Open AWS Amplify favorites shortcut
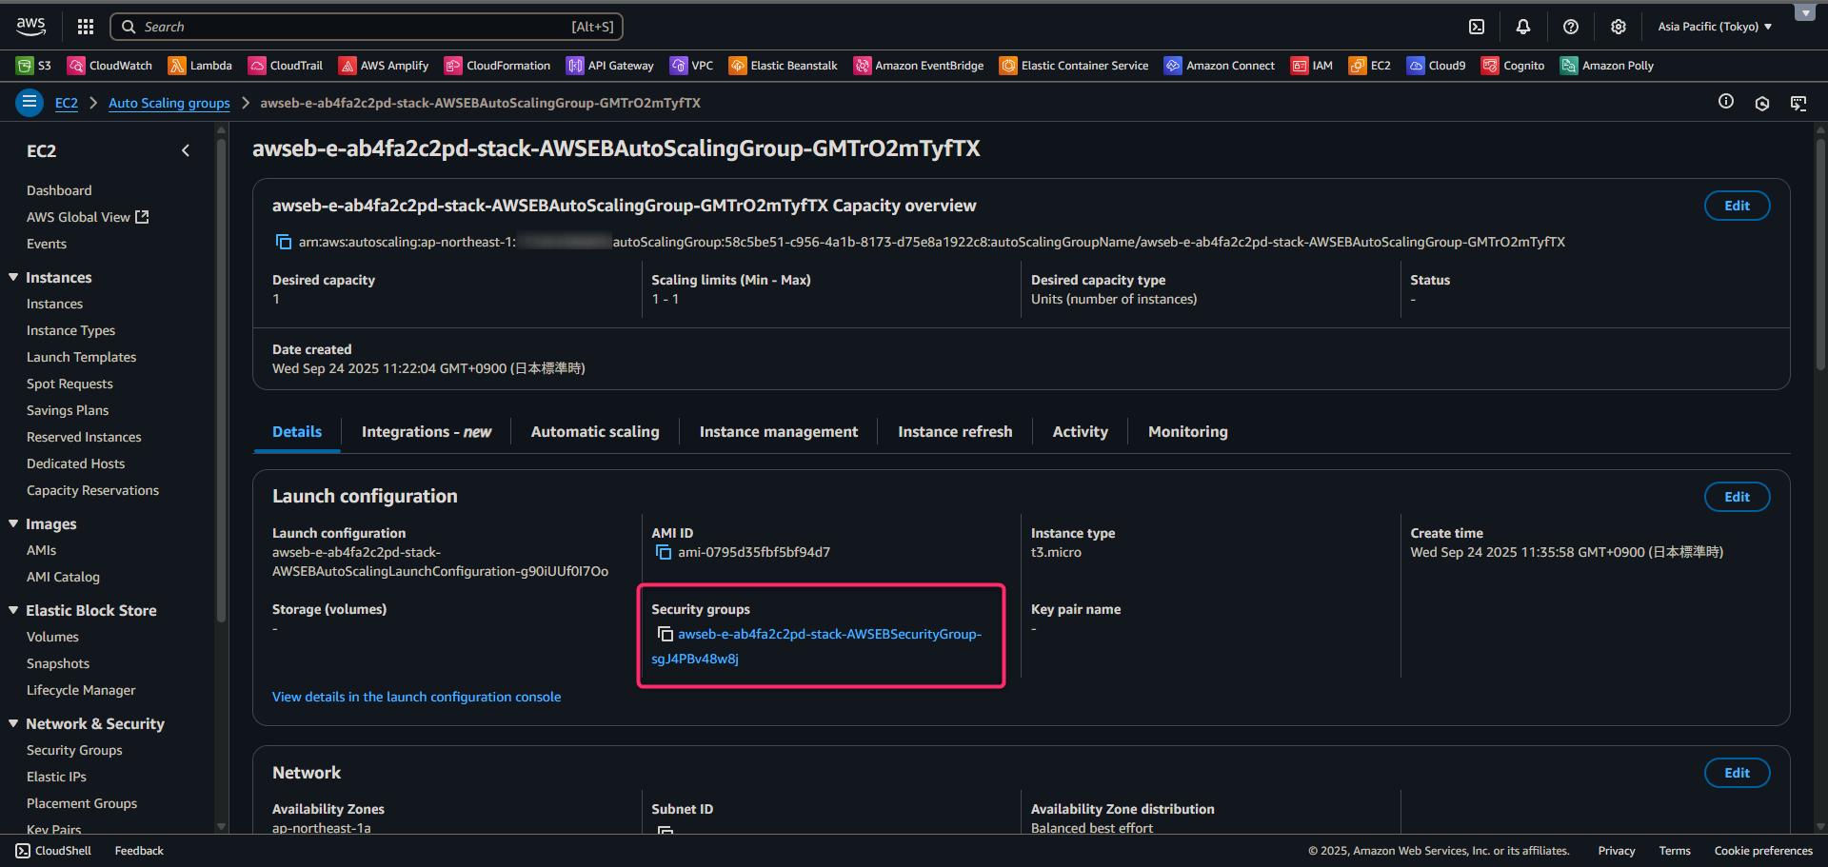The height and width of the screenshot is (867, 1828). (384, 66)
